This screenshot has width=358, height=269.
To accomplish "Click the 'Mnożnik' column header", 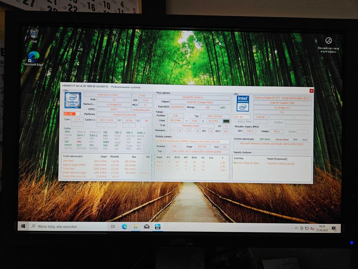I will [114, 156].
